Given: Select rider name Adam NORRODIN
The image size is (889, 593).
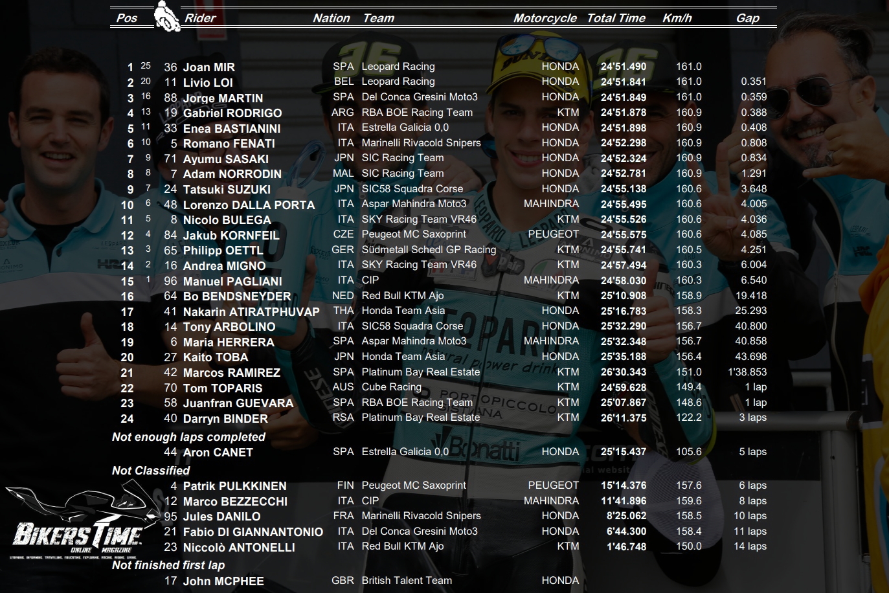Looking at the screenshot, I should pyautogui.click(x=232, y=174).
